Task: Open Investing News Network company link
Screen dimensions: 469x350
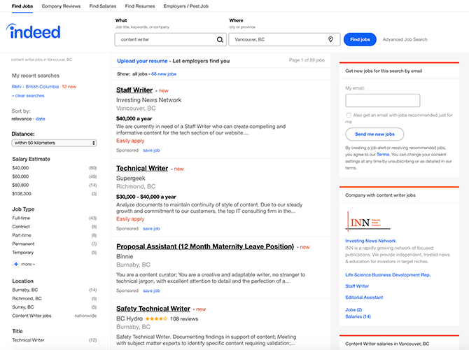Action: click(x=370, y=241)
